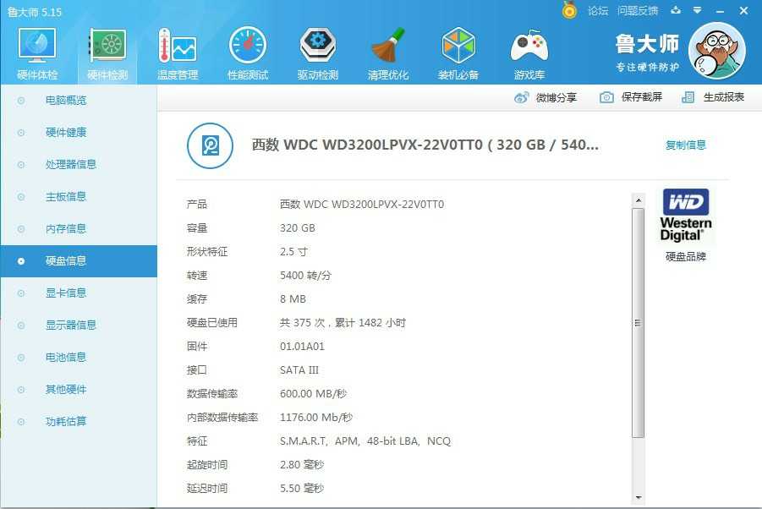Screen dimensions: 762x509
Task: Click the hard disk icon next to drive title
Action: (x=210, y=145)
